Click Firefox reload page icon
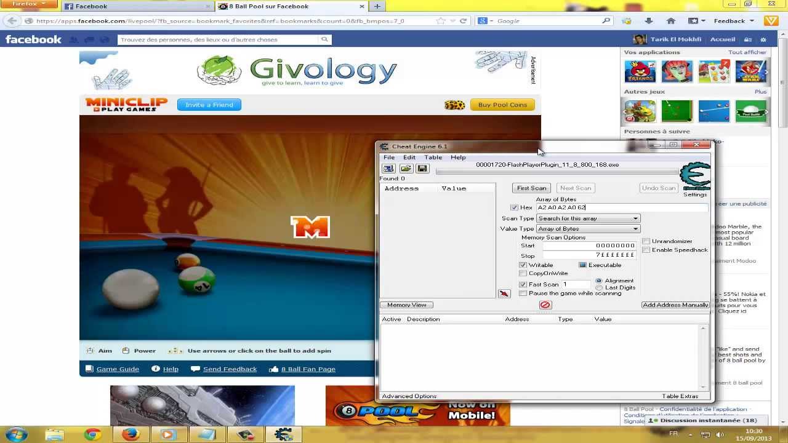The image size is (788, 443). 463,21
